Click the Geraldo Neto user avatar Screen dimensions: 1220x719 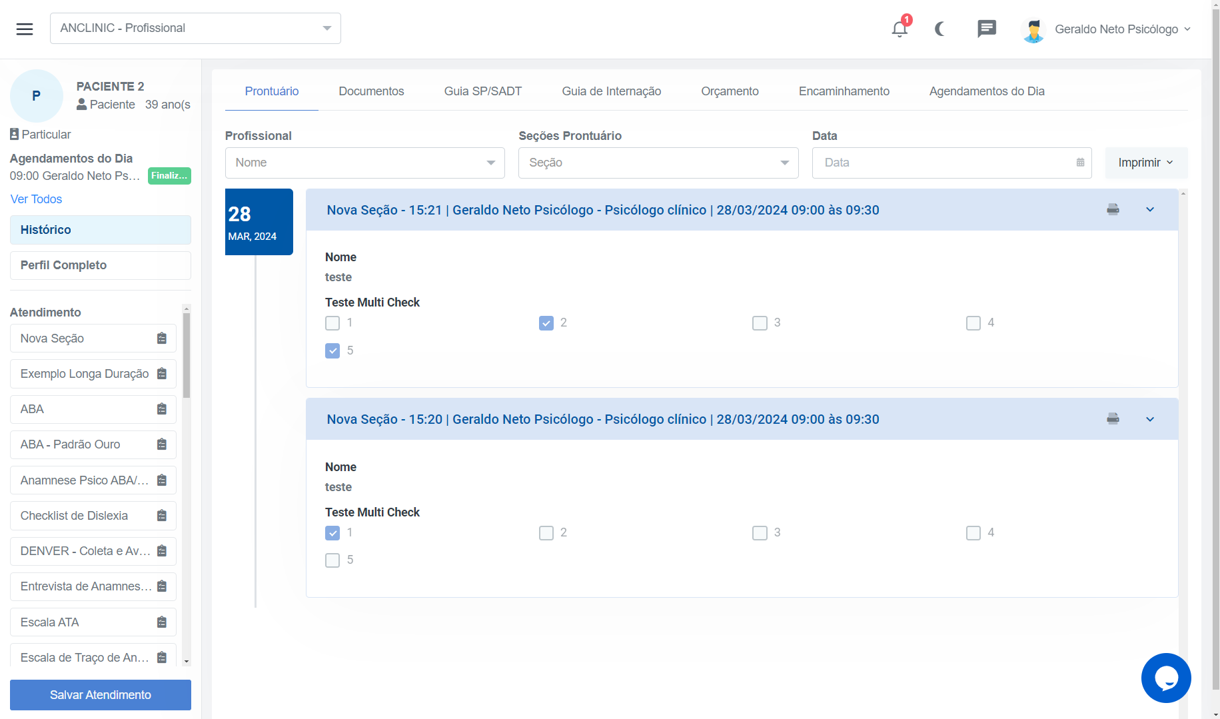[x=1033, y=30]
